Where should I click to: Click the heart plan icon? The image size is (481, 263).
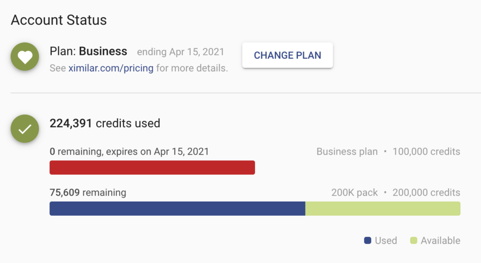[x=25, y=57]
